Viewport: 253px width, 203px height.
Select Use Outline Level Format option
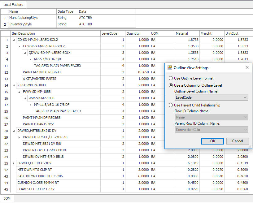(x=171, y=78)
